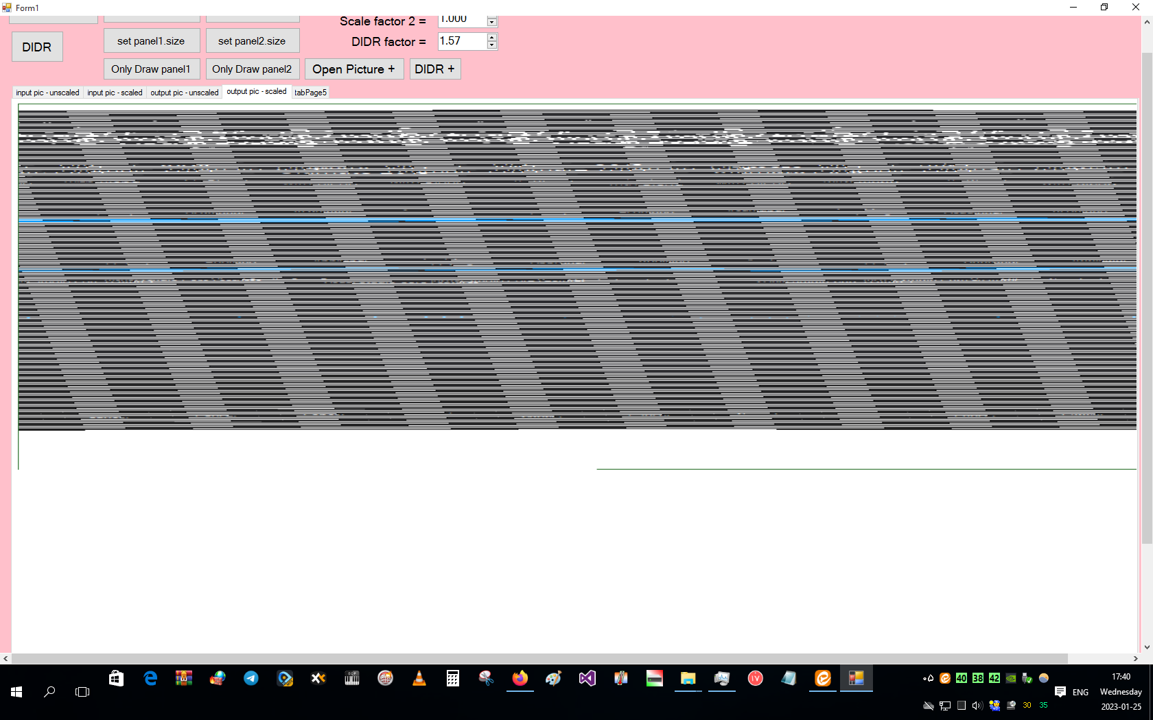Click set panel1.size button

(x=152, y=41)
